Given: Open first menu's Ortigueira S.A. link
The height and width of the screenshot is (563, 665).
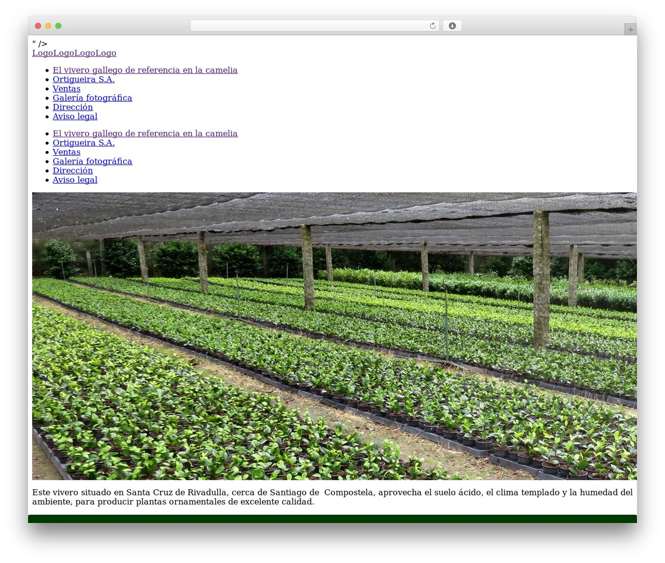Looking at the screenshot, I should (84, 79).
